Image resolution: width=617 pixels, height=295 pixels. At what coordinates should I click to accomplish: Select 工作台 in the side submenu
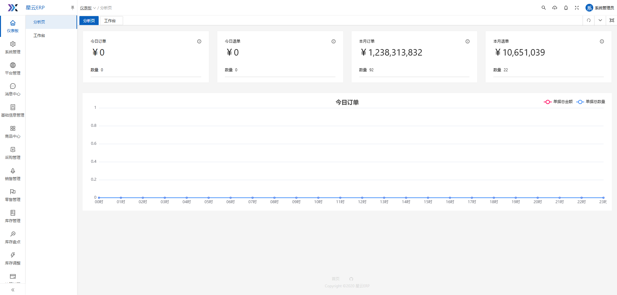pos(51,36)
